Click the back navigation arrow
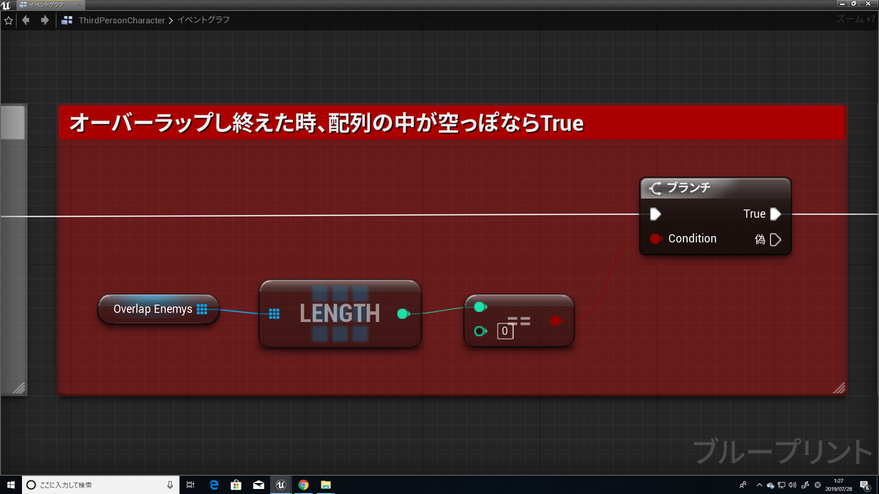This screenshot has height=494, width=879. (x=26, y=20)
